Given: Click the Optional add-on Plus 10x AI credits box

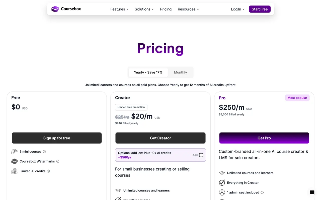Looking at the screenshot, I should pos(160,155).
